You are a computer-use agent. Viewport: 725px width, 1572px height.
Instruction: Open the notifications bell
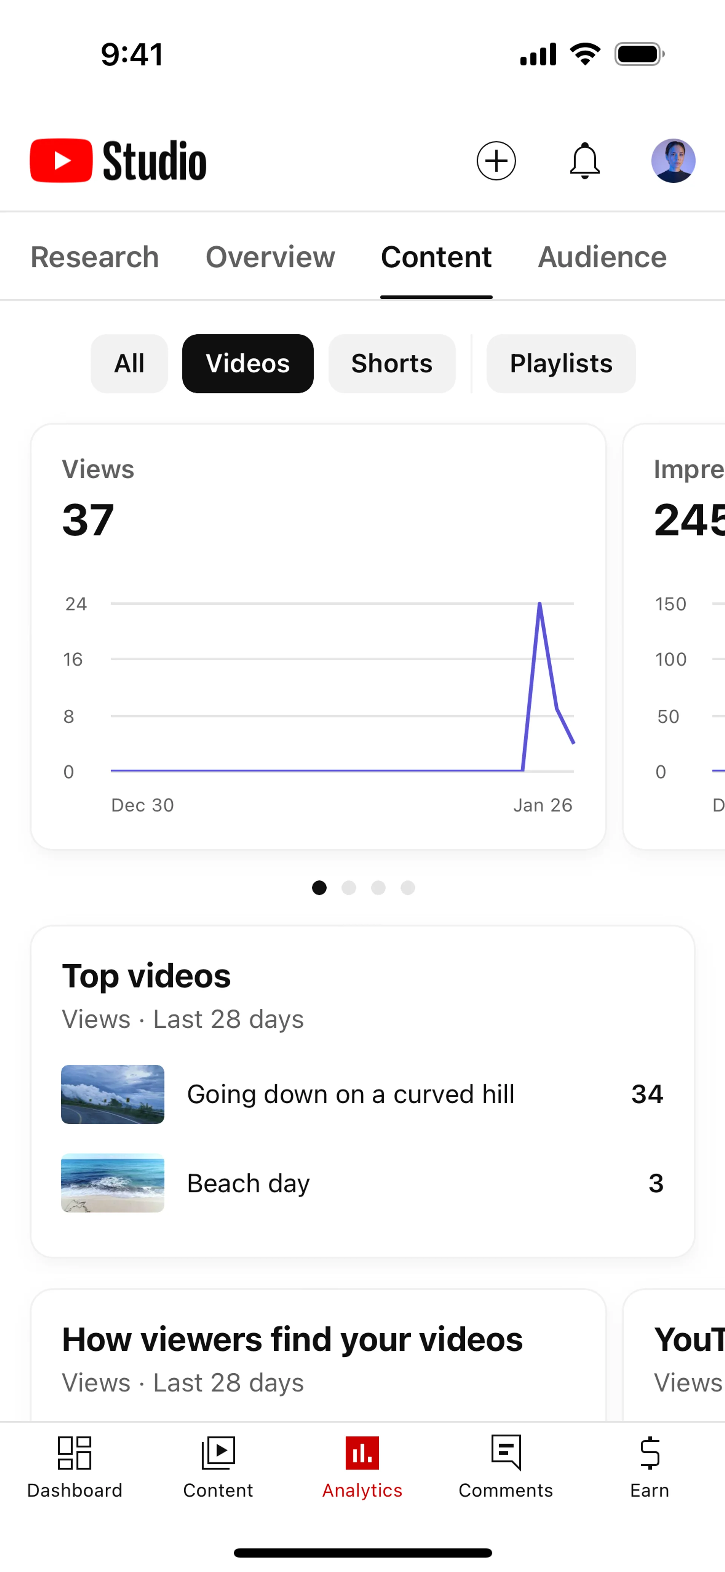tap(585, 161)
